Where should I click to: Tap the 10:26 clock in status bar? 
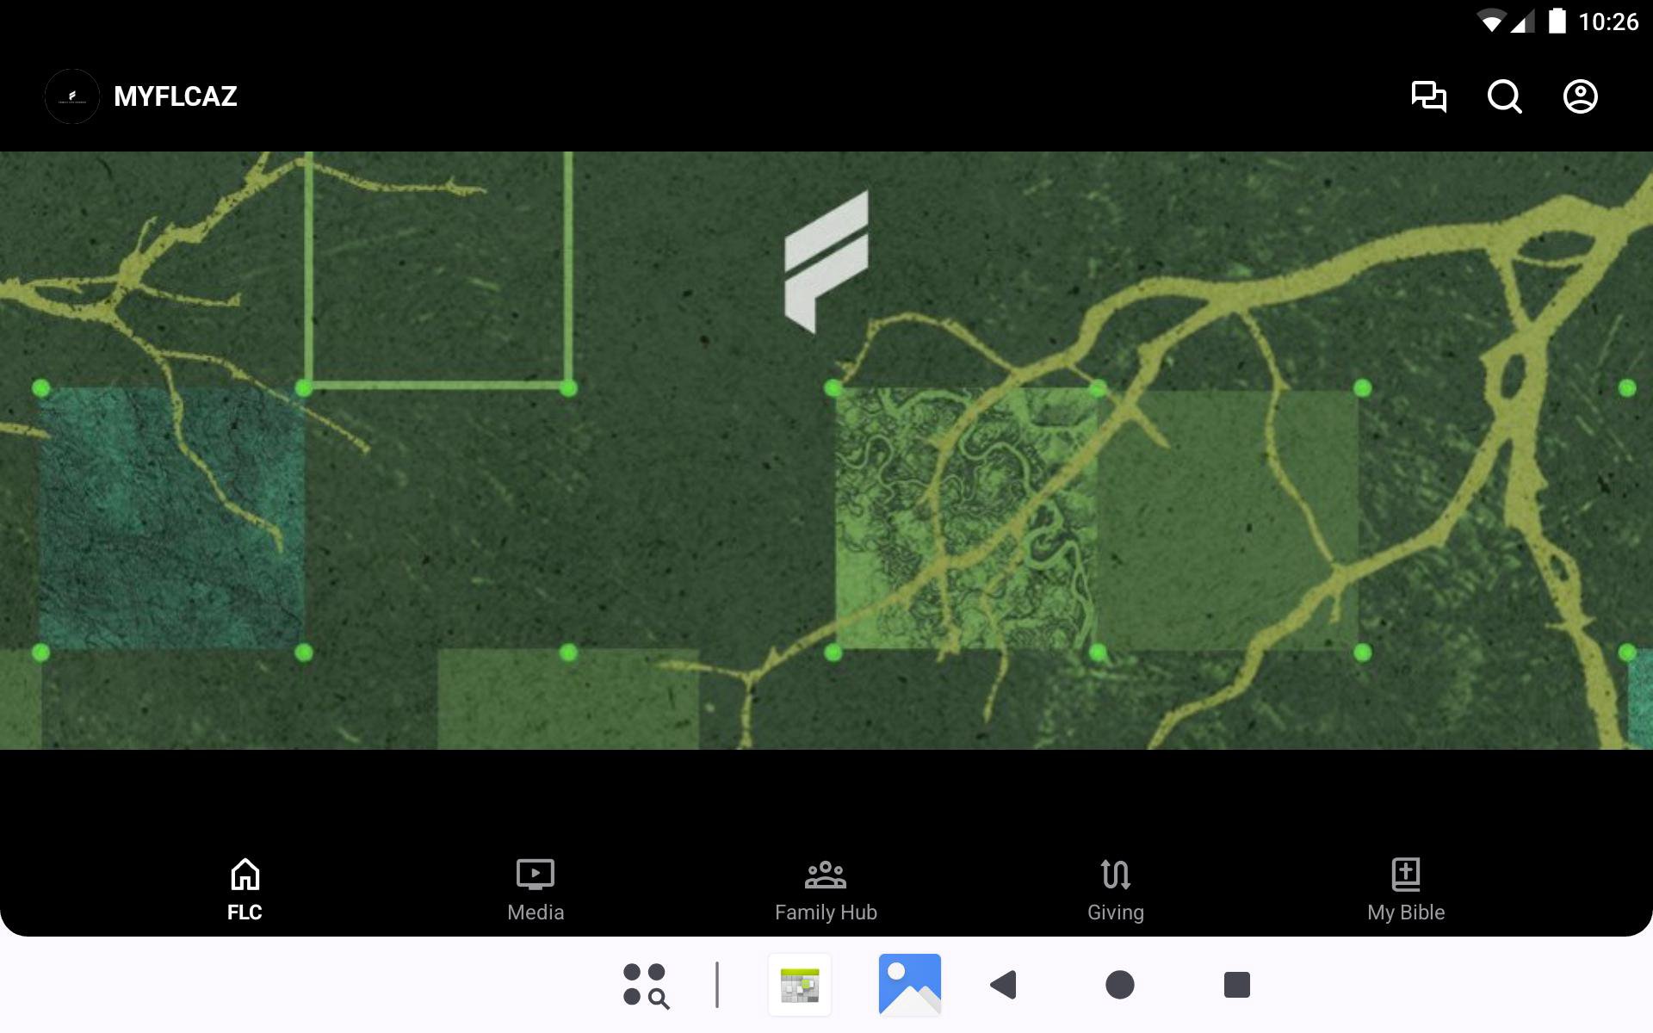1607,21
